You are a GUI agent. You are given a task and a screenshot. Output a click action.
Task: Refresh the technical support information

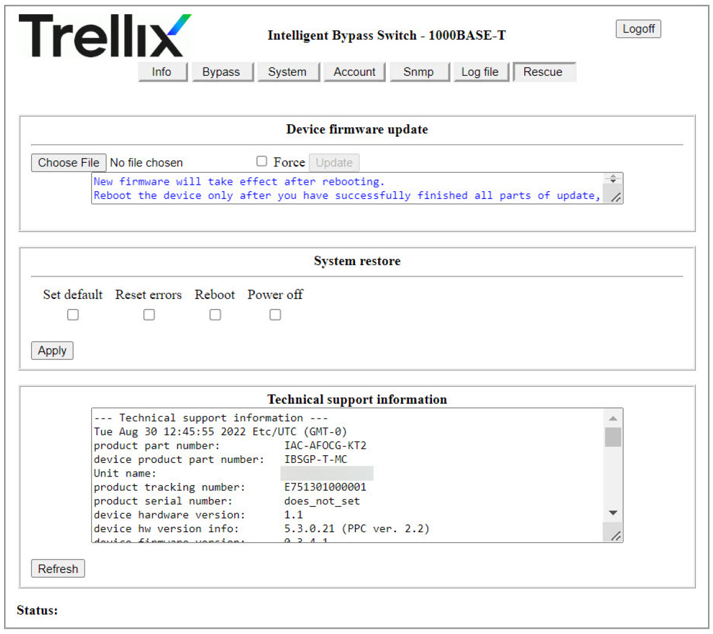[58, 569]
